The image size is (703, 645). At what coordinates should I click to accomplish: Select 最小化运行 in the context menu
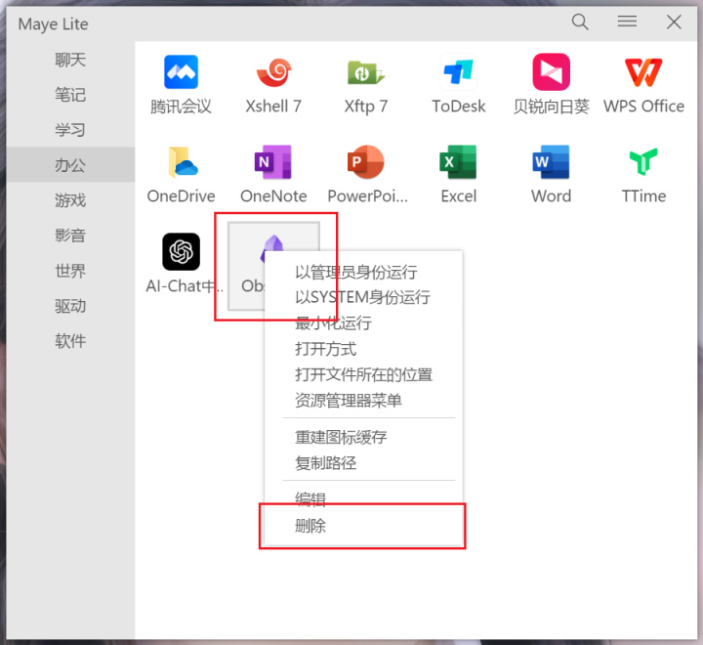pyautogui.click(x=363, y=322)
